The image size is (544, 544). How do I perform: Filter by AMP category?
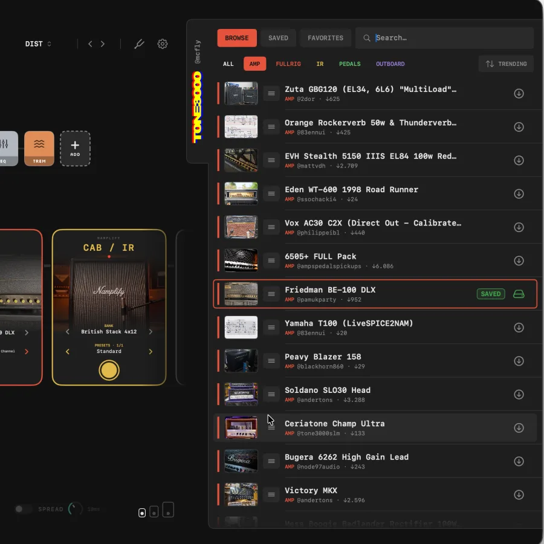point(254,64)
